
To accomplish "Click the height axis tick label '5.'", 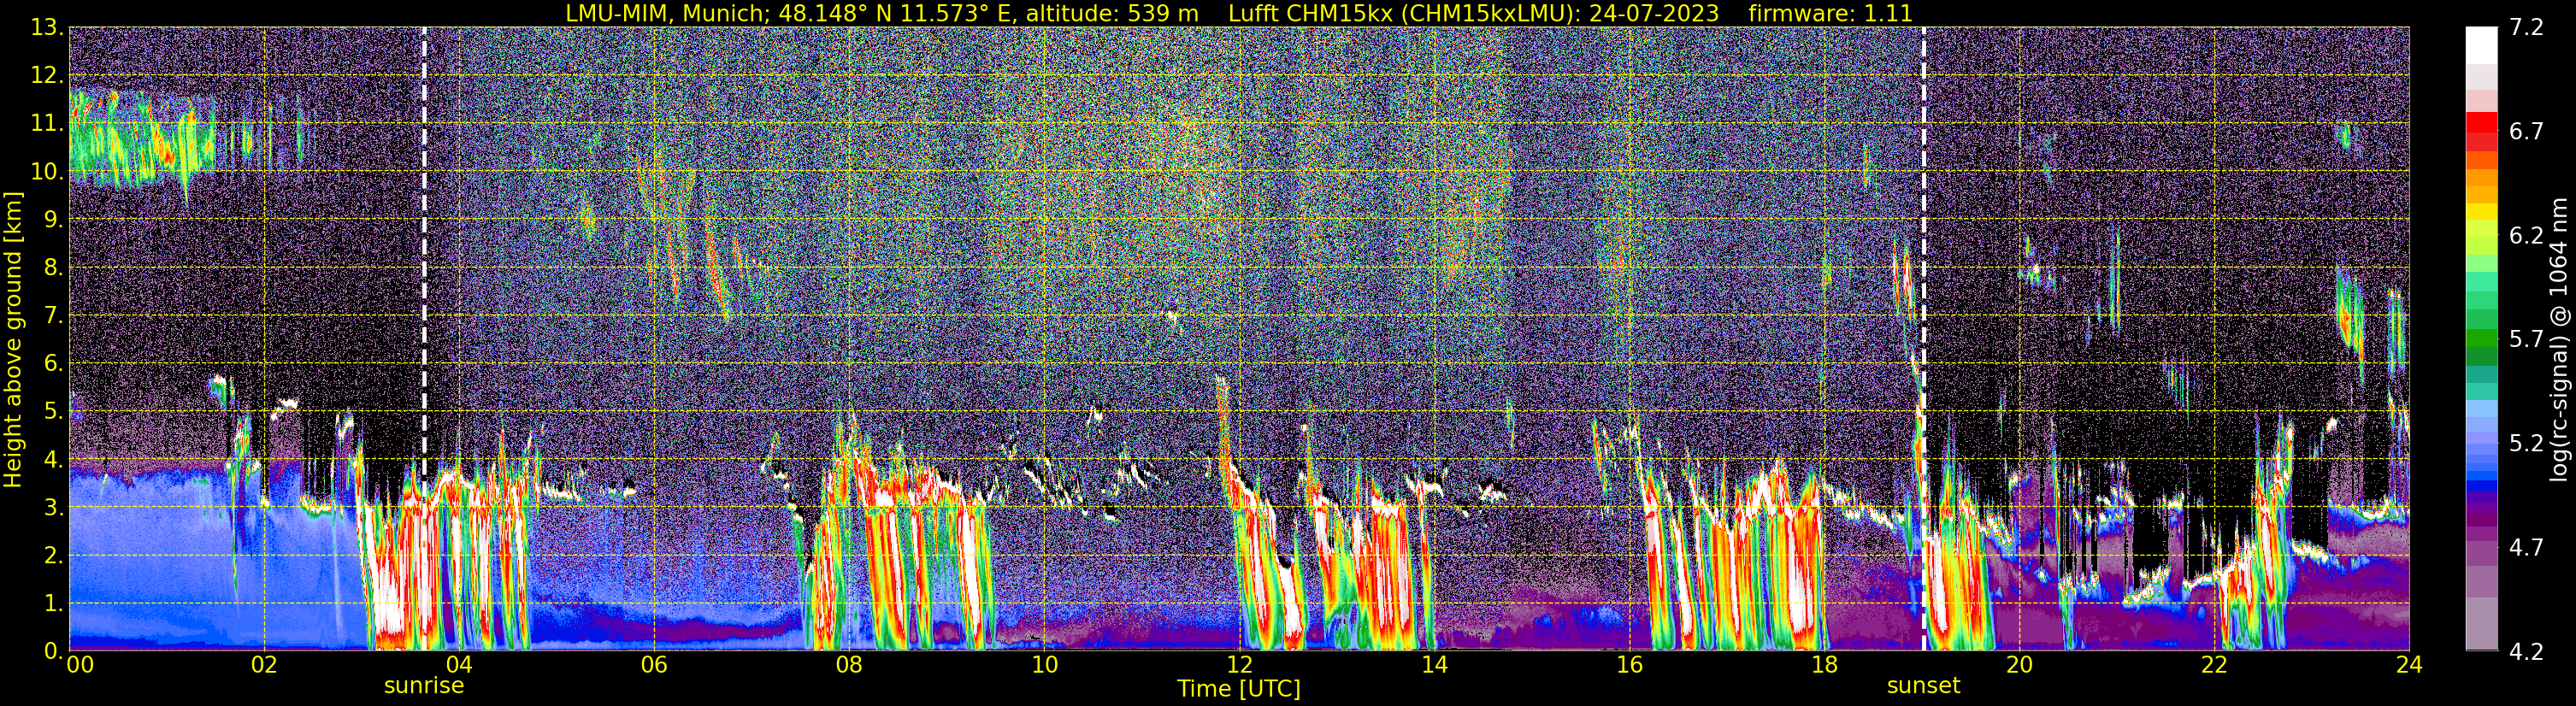I will [54, 411].
